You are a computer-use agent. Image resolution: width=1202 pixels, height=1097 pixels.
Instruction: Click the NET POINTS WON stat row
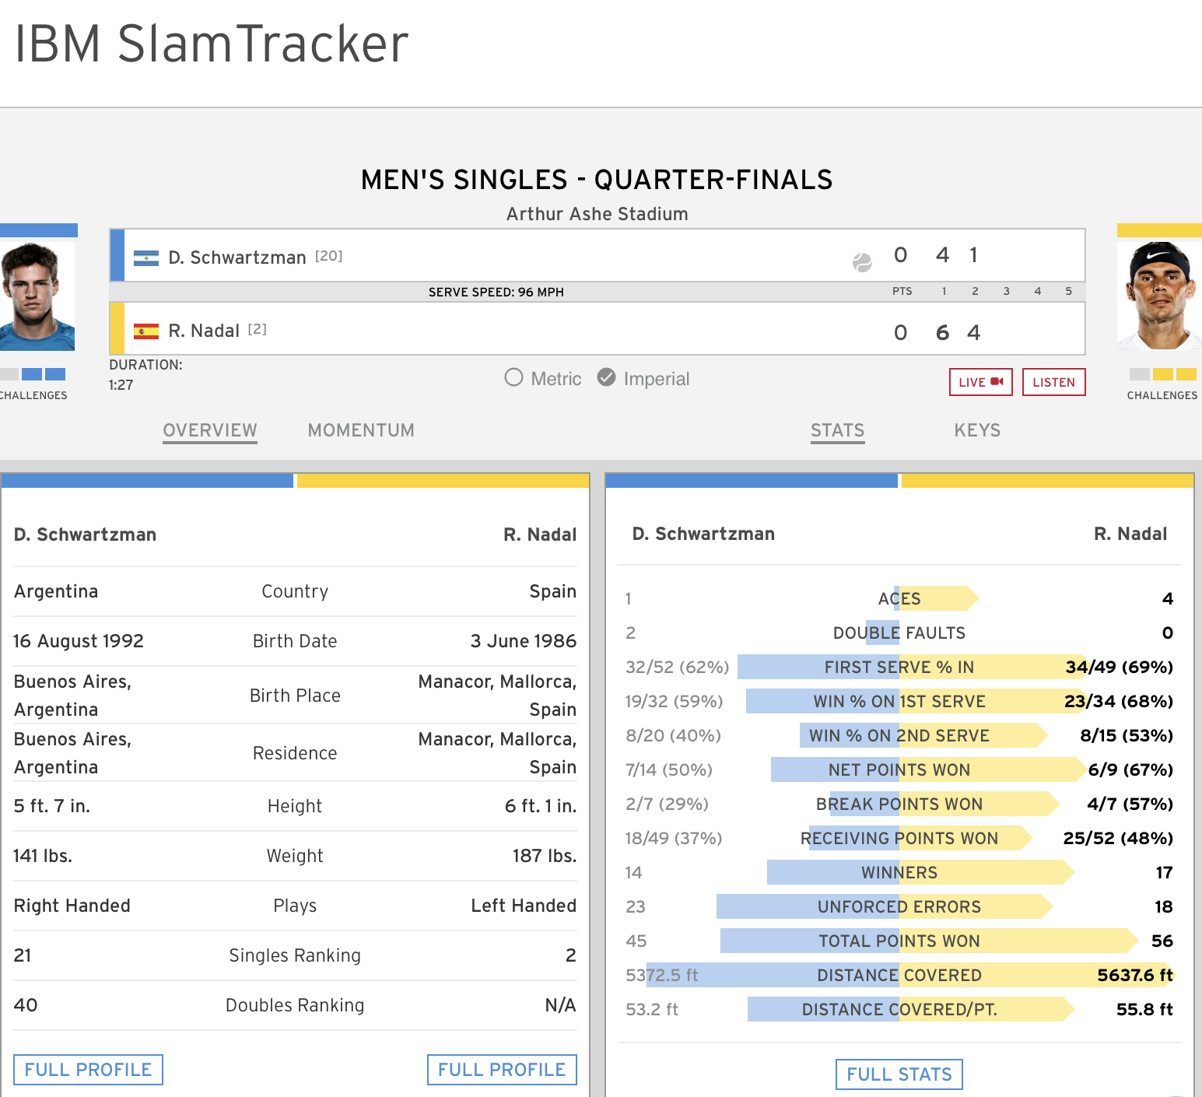[x=899, y=769]
